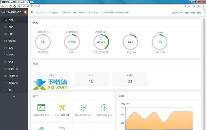Image resolution: width=206 pixels, height=130 pixels.
Task: Click the 免费版 6.5.1 version text
Action: pyautogui.click(x=178, y=13)
